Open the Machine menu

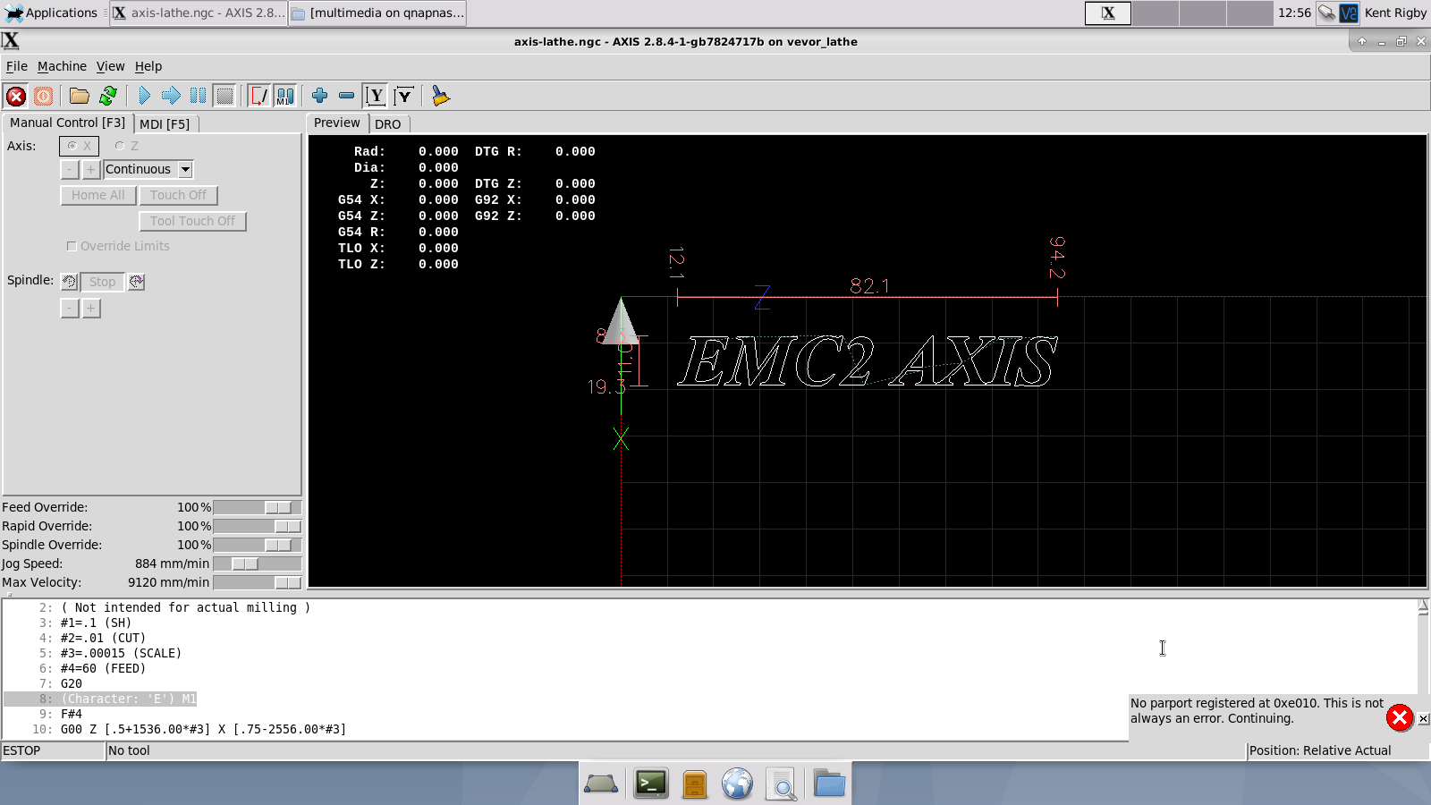click(62, 66)
